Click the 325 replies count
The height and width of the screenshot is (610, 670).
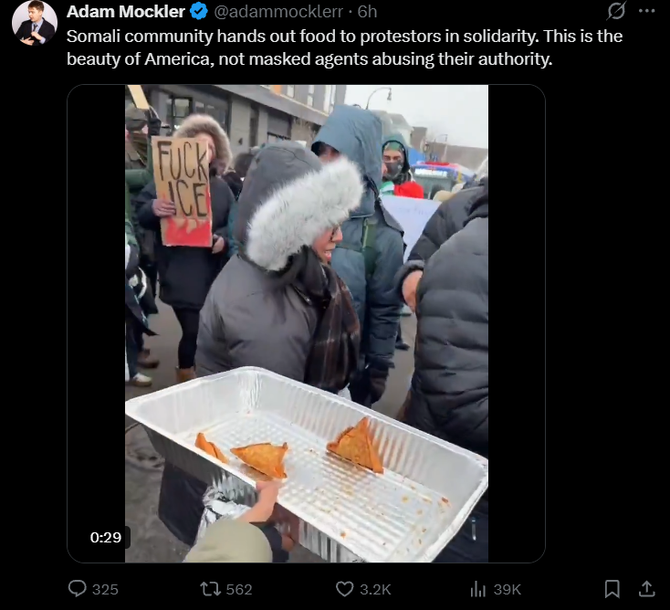coord(105,590)
